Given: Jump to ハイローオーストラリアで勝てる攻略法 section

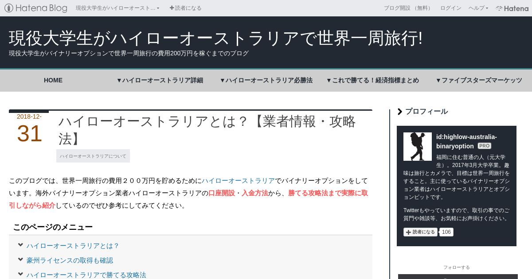Looking at the screenshot, I should pos(86,275).
